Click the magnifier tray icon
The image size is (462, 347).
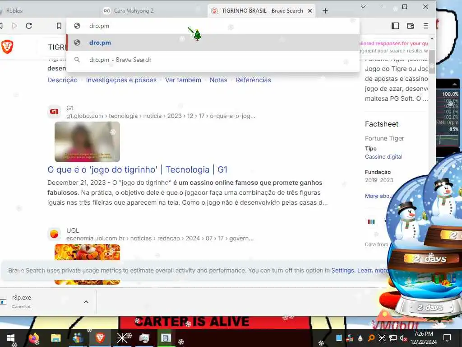point(371,338)
